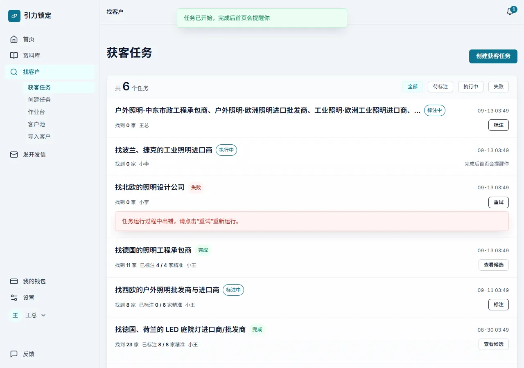
Task: Open 我的钱包 in the sidebar
Action: (x=50, y=281)
